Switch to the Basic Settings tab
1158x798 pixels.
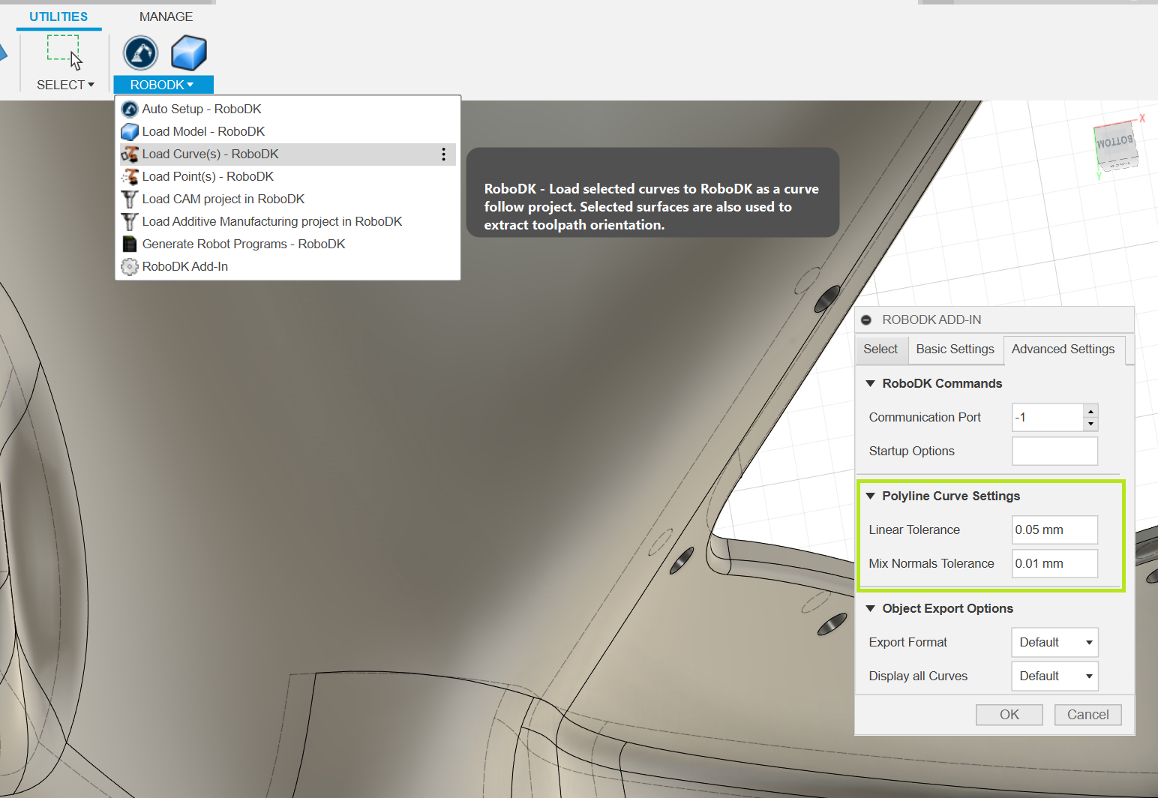955,349
